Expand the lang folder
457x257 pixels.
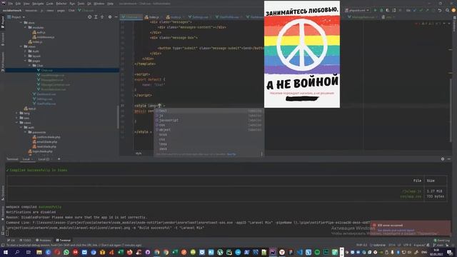(17, 113)
